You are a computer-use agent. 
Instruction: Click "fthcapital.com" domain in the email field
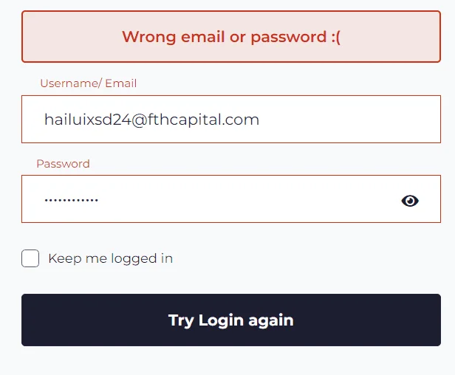click(x=204, y=120)
